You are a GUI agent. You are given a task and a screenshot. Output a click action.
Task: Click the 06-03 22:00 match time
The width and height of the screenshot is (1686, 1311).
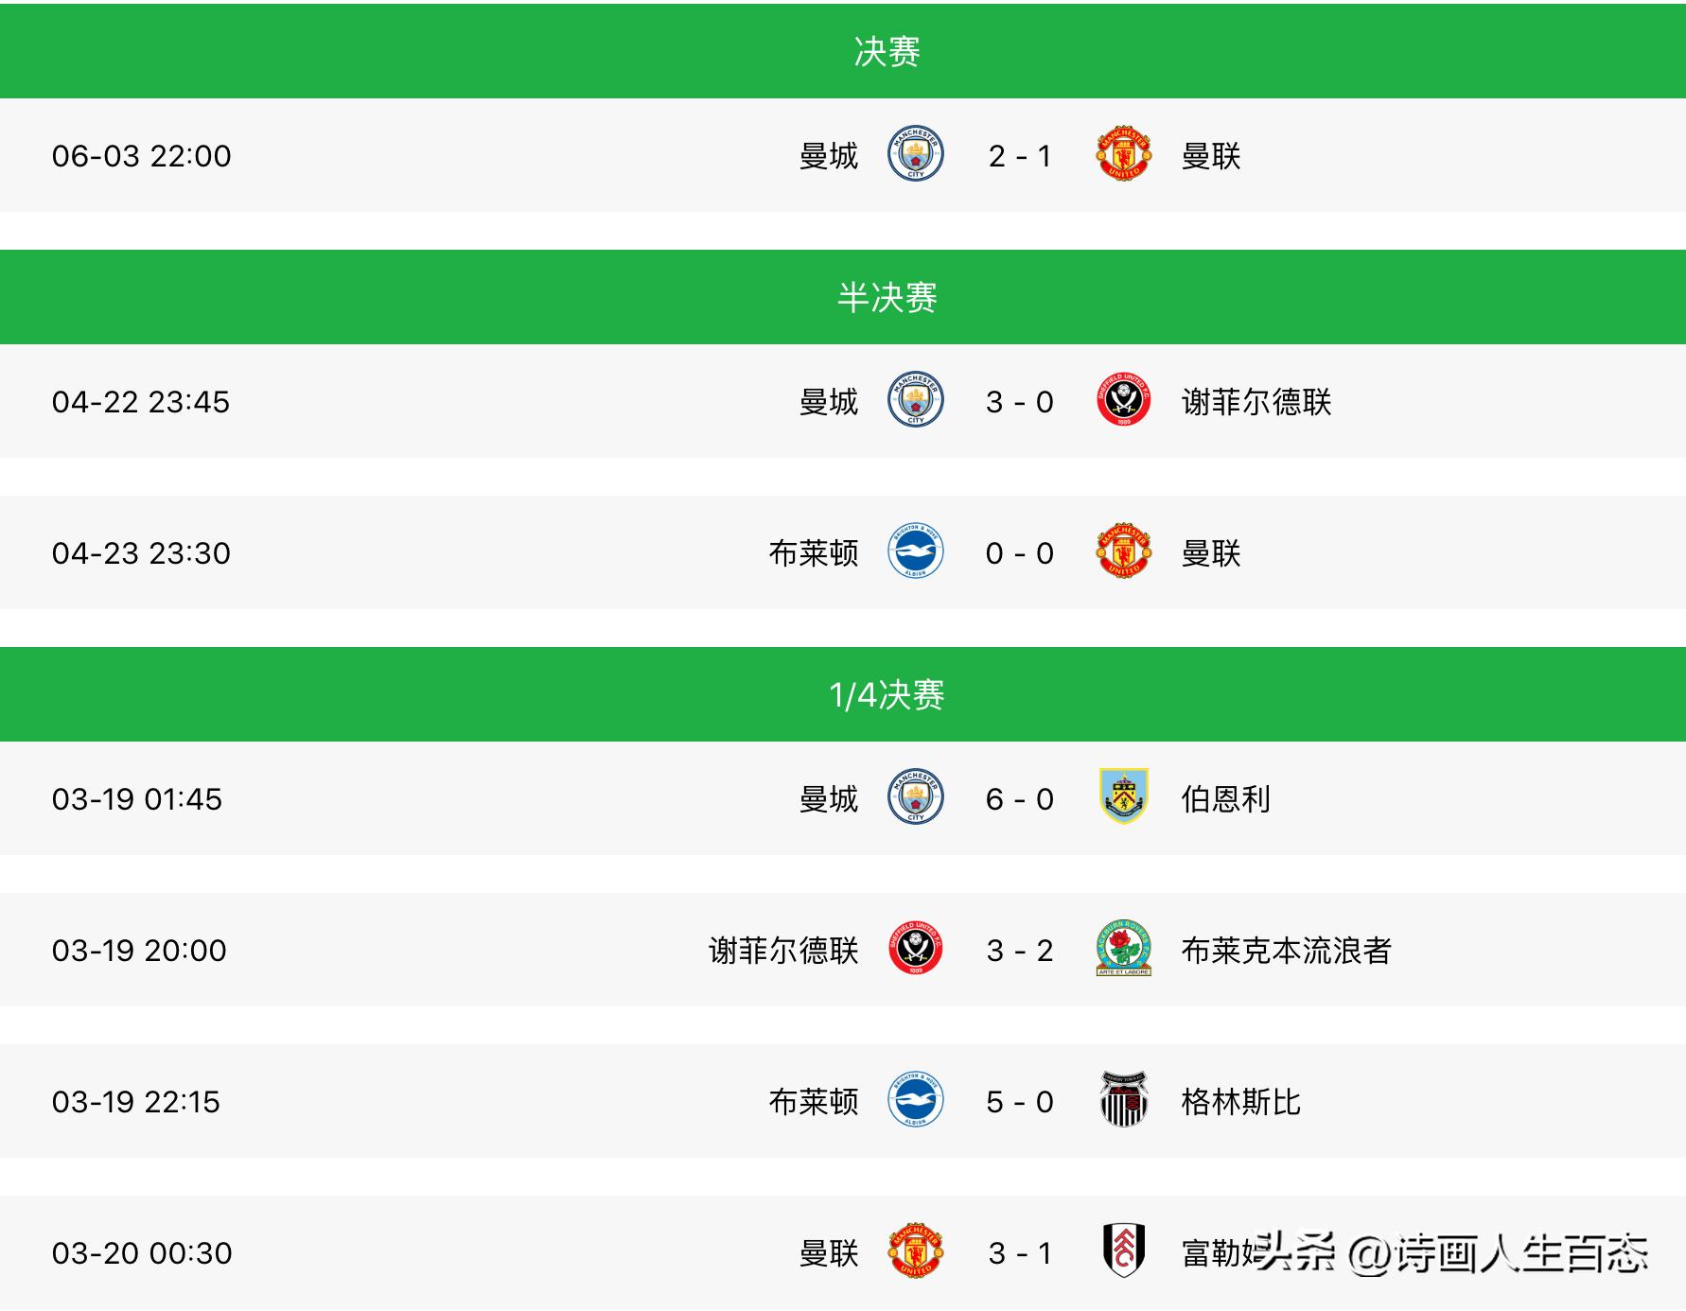140,157
